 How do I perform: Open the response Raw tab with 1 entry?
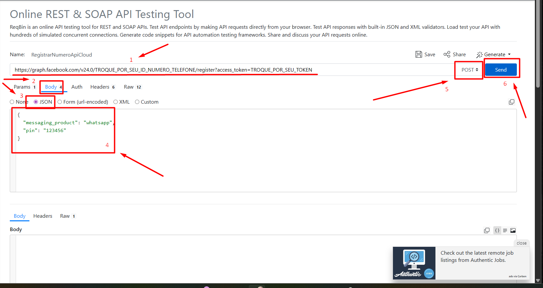click(68, 216)
